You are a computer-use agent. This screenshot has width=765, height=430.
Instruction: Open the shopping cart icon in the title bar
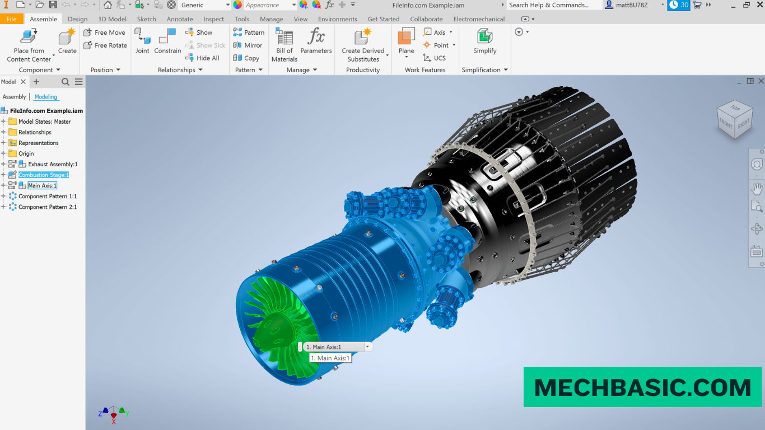(x=697, y=5)
